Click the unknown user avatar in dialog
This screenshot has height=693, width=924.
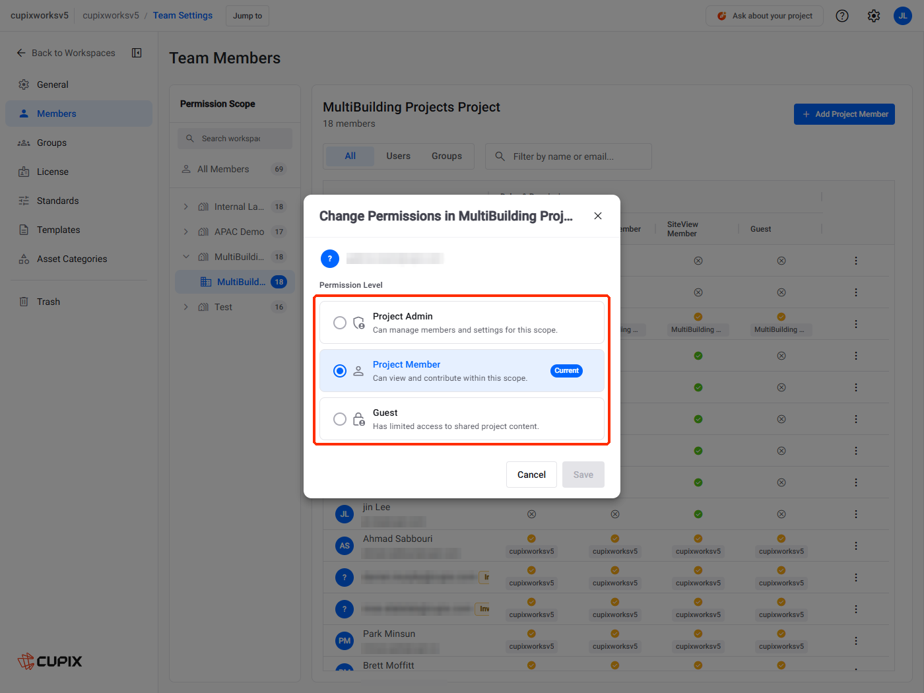pos(330,259)
